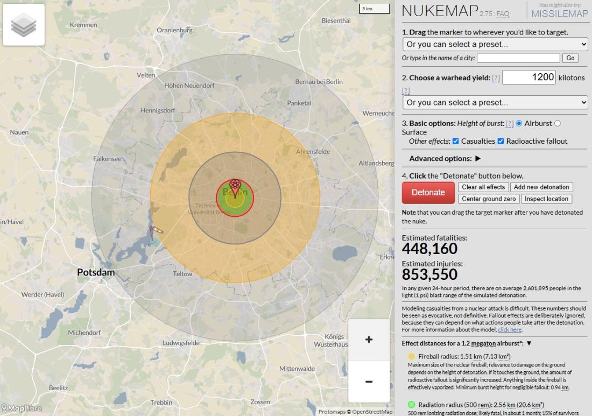
Task: Open the OpenStreetMap attribution link
Action: pyautogui.click(x=372, y=412)
